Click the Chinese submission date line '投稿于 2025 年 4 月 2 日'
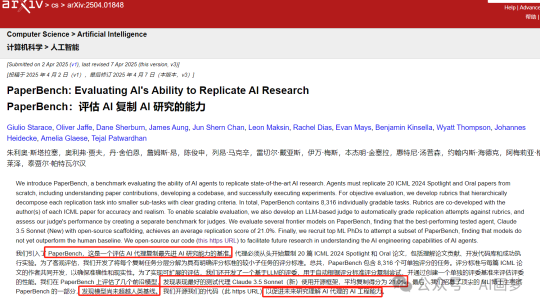Screen dimensions: 540x306 (100, 74)
